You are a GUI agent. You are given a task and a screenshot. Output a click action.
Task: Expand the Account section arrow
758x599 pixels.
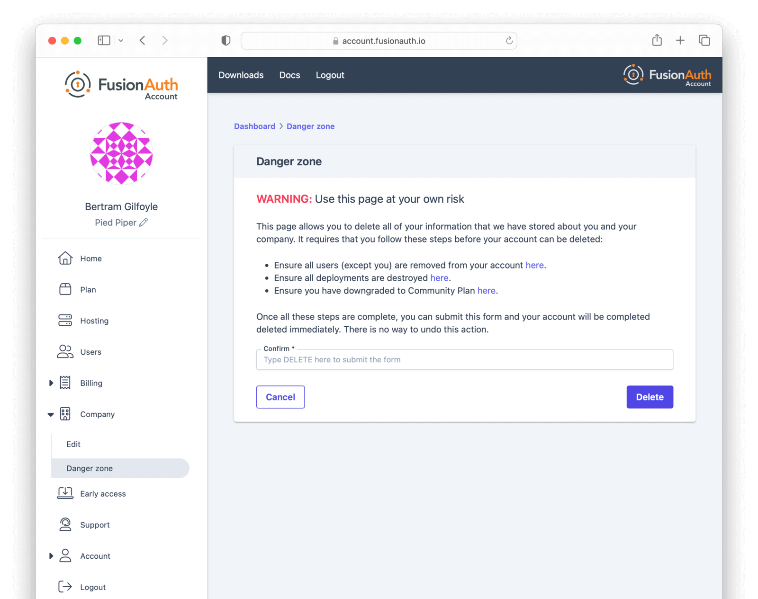(x=51, y=556)
